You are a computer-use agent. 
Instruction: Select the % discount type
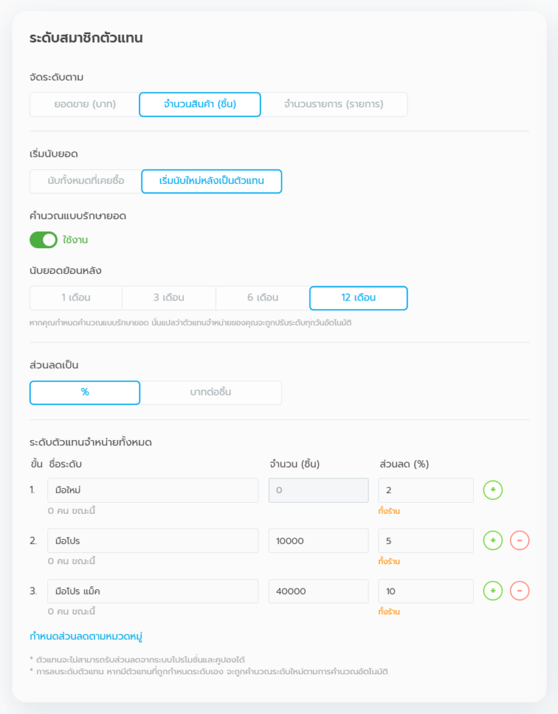pyautogui.click(x=85, y=393)
